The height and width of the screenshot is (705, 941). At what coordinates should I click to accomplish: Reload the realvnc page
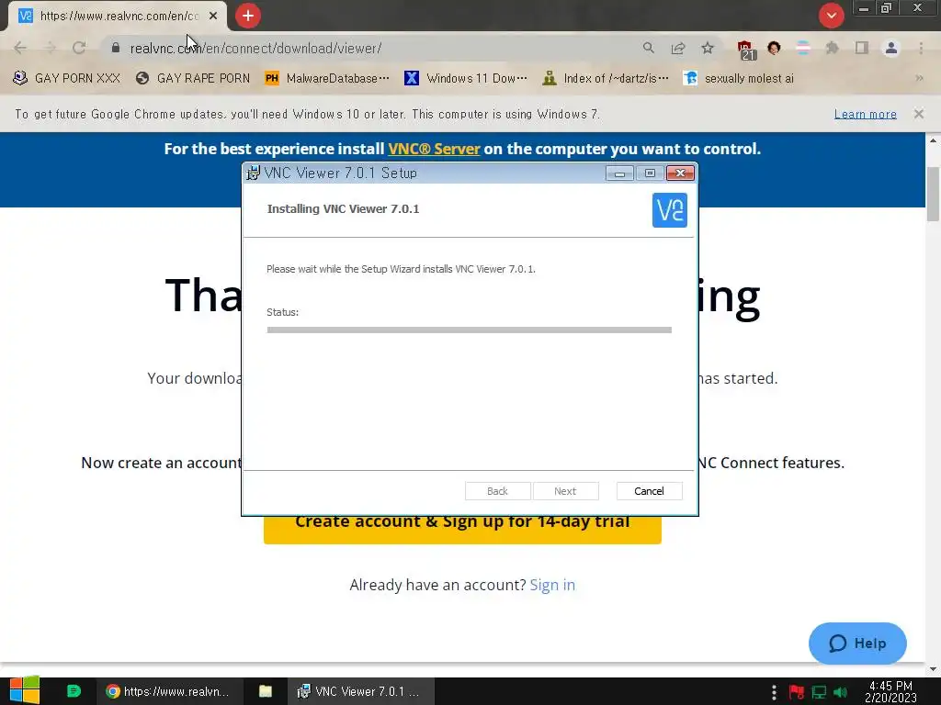tap(79, 48)
